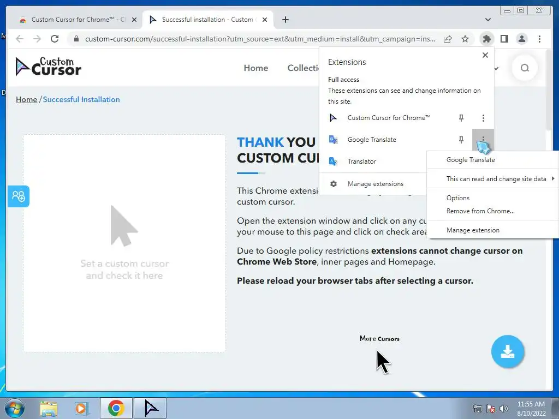Open Windows Explorer from the taskbar
The height and width of the screenshot is (419, 559).
tap(49, 408)
